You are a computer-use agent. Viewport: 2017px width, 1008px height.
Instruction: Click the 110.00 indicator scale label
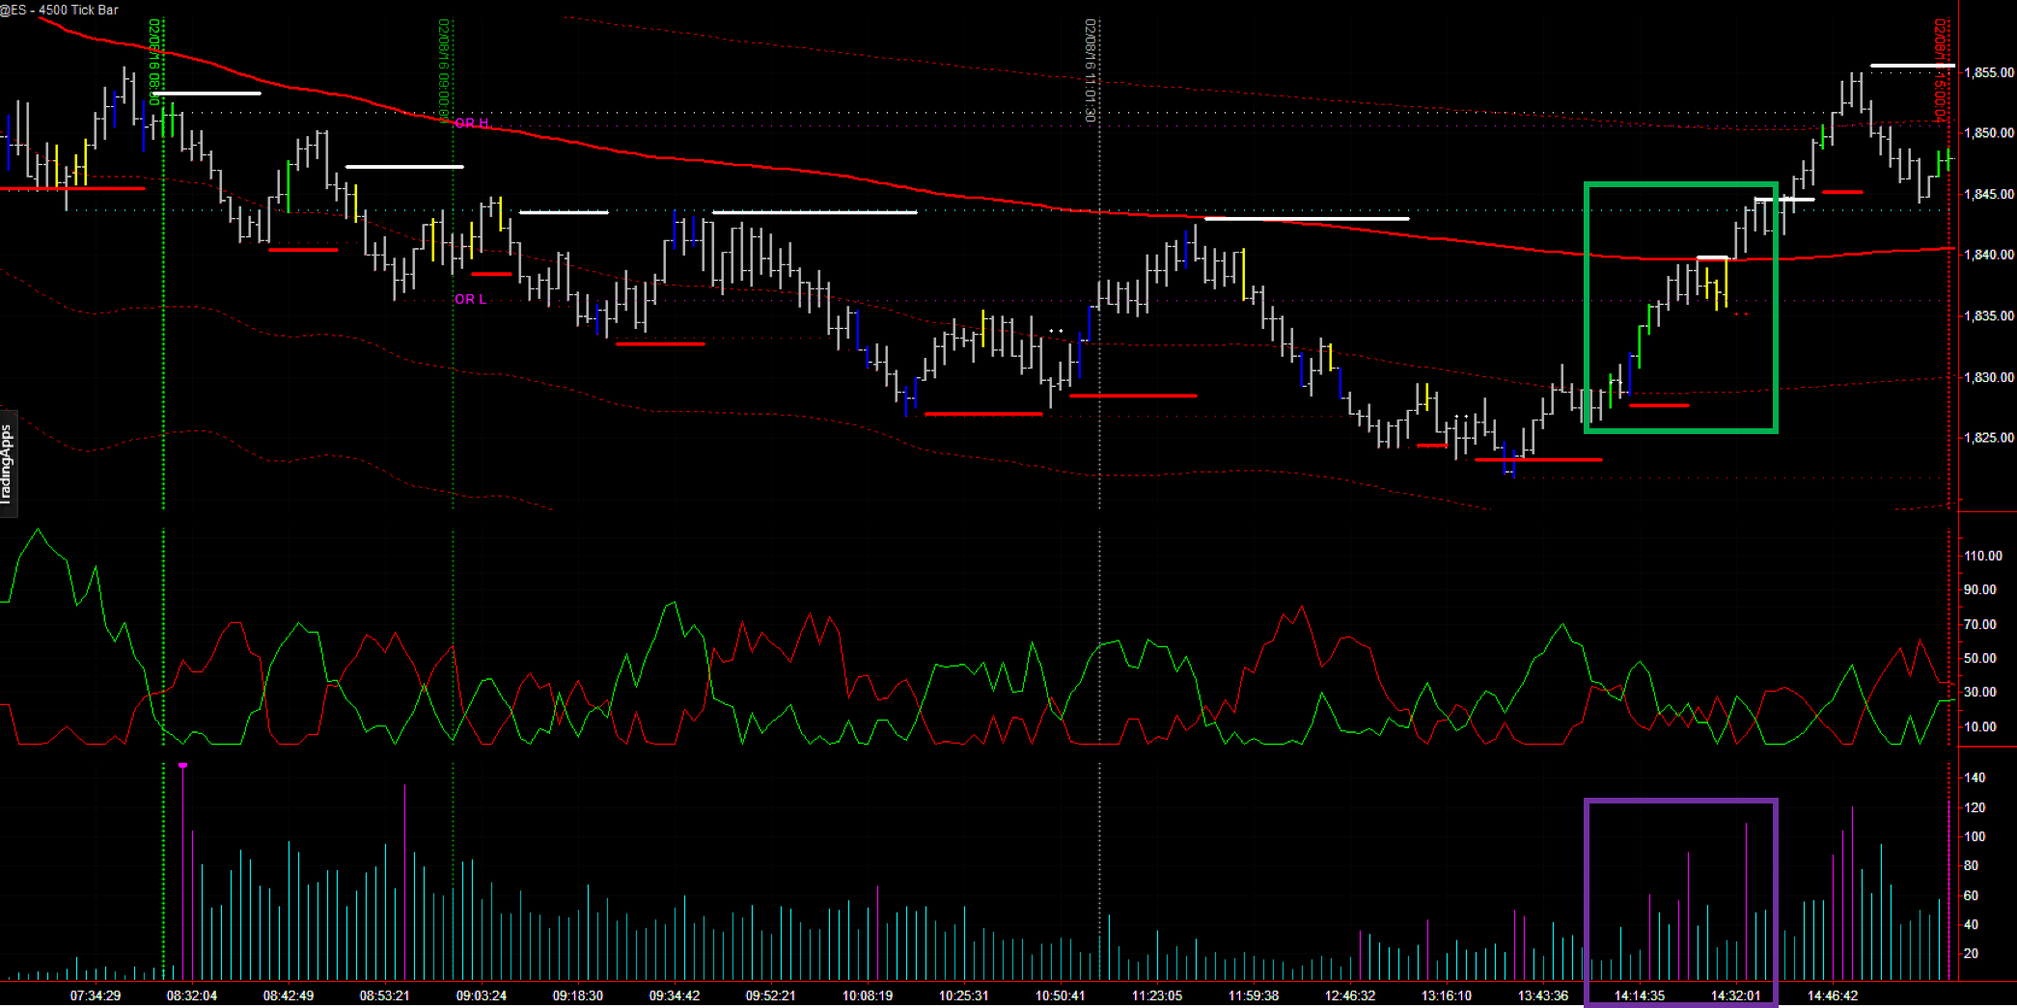[x=1982, y=556]
